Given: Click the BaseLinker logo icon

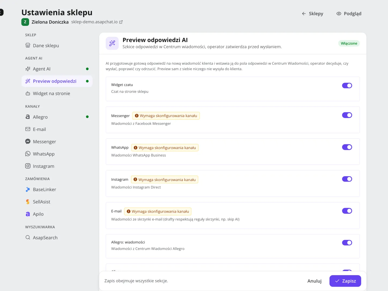Looking at the screenshot, I should 28,189.
